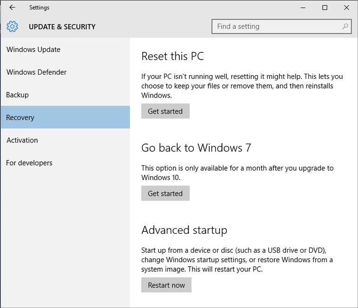
Task: Select Backup in the sidebar
Action: coord(17,95)
